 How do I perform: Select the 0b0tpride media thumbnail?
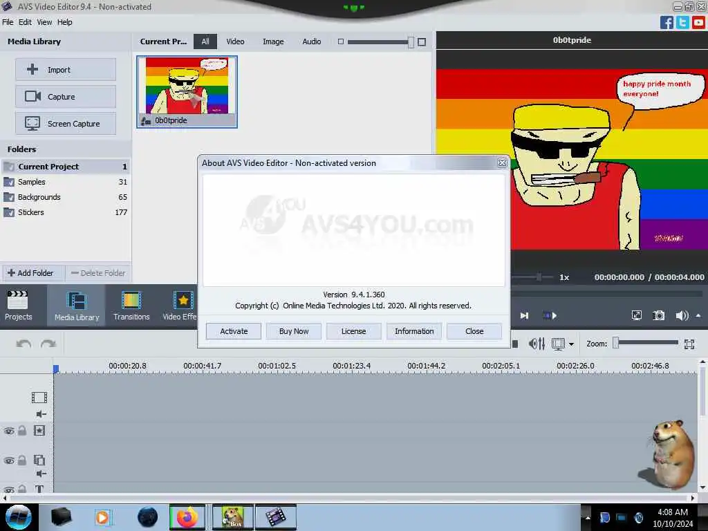coord(187,92)
